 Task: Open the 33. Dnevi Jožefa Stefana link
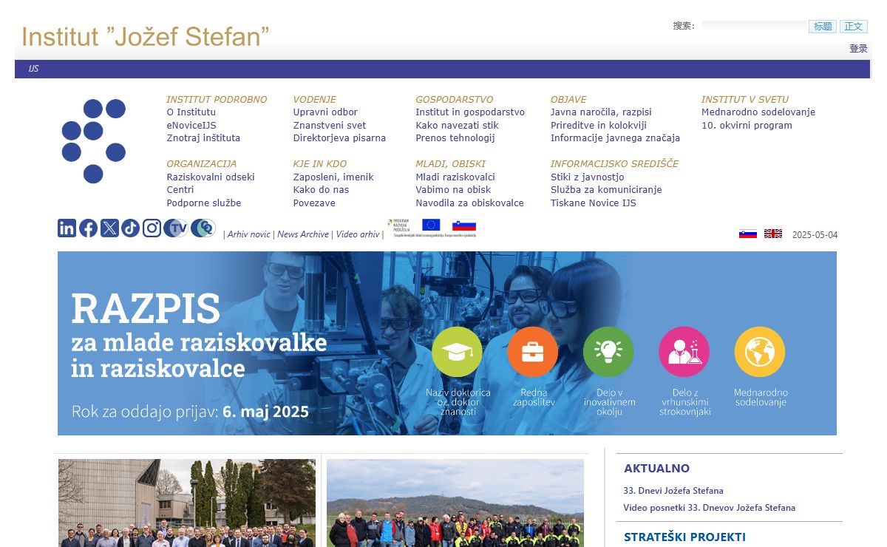pyautogui.click(x=673, y=491)
